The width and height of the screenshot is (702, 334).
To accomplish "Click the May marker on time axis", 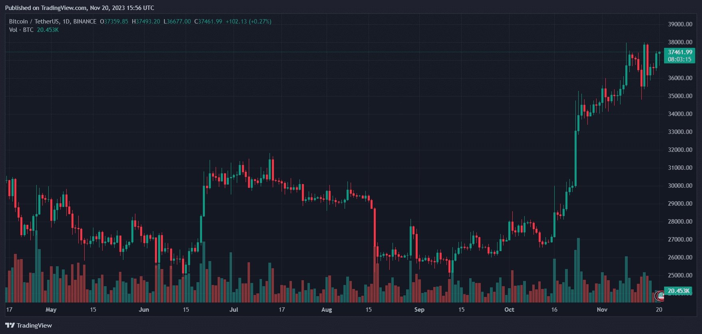I will click(51, 310).
